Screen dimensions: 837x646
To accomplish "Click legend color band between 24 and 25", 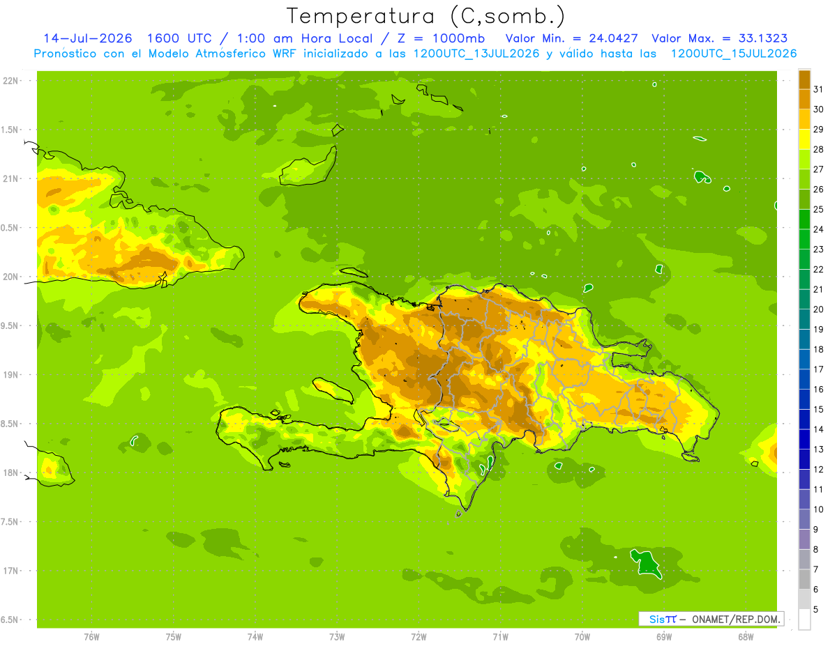I will (x=804, y=220).
